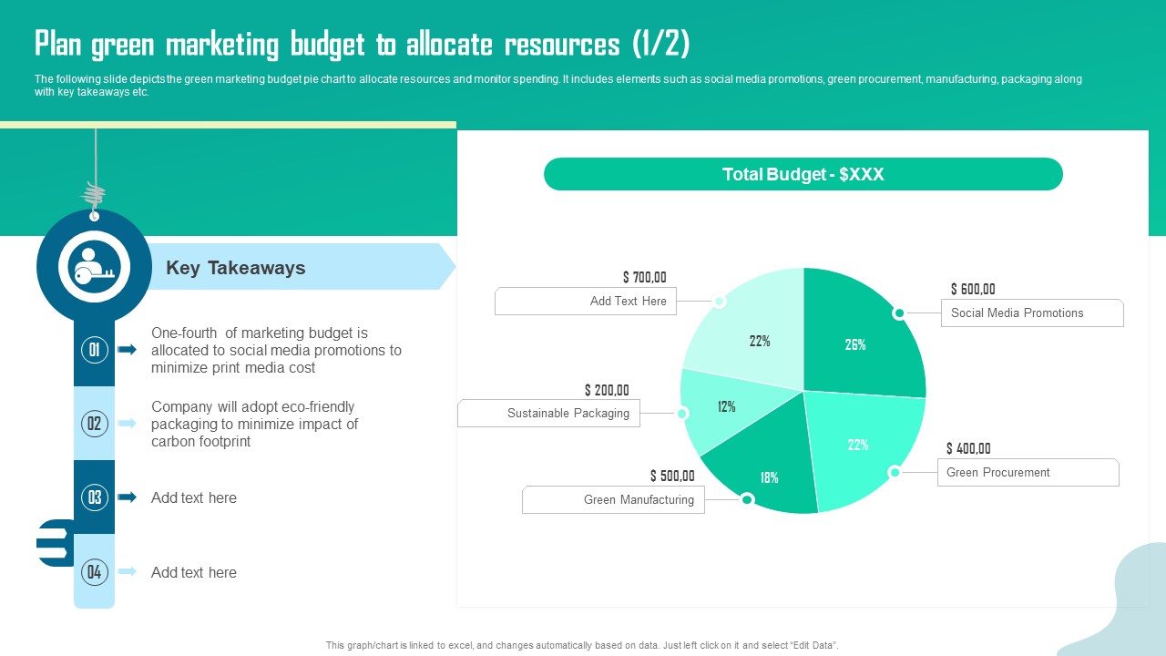Click the marker dot on Add Text Here slice
Image resolution: width=1166 pixels, height=656 pixels.
pos(719,302)
